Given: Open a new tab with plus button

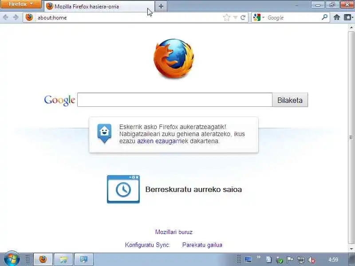Looking at the screenshot, I should coord(161,6).
